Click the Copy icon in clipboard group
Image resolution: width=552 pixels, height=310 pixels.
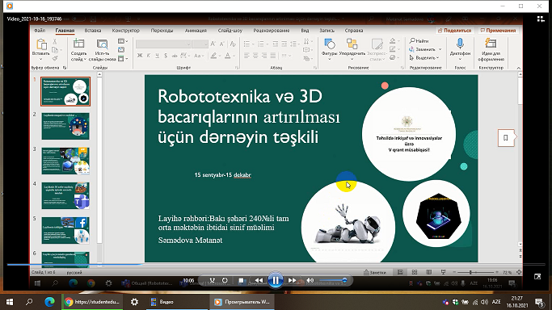pos(55,50)
